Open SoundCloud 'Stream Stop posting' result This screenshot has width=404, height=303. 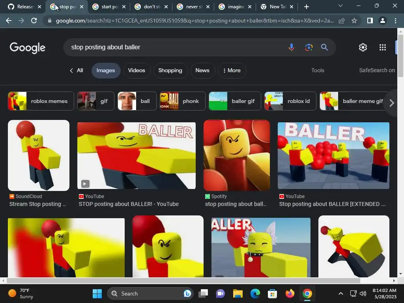[x=37, y=204]
